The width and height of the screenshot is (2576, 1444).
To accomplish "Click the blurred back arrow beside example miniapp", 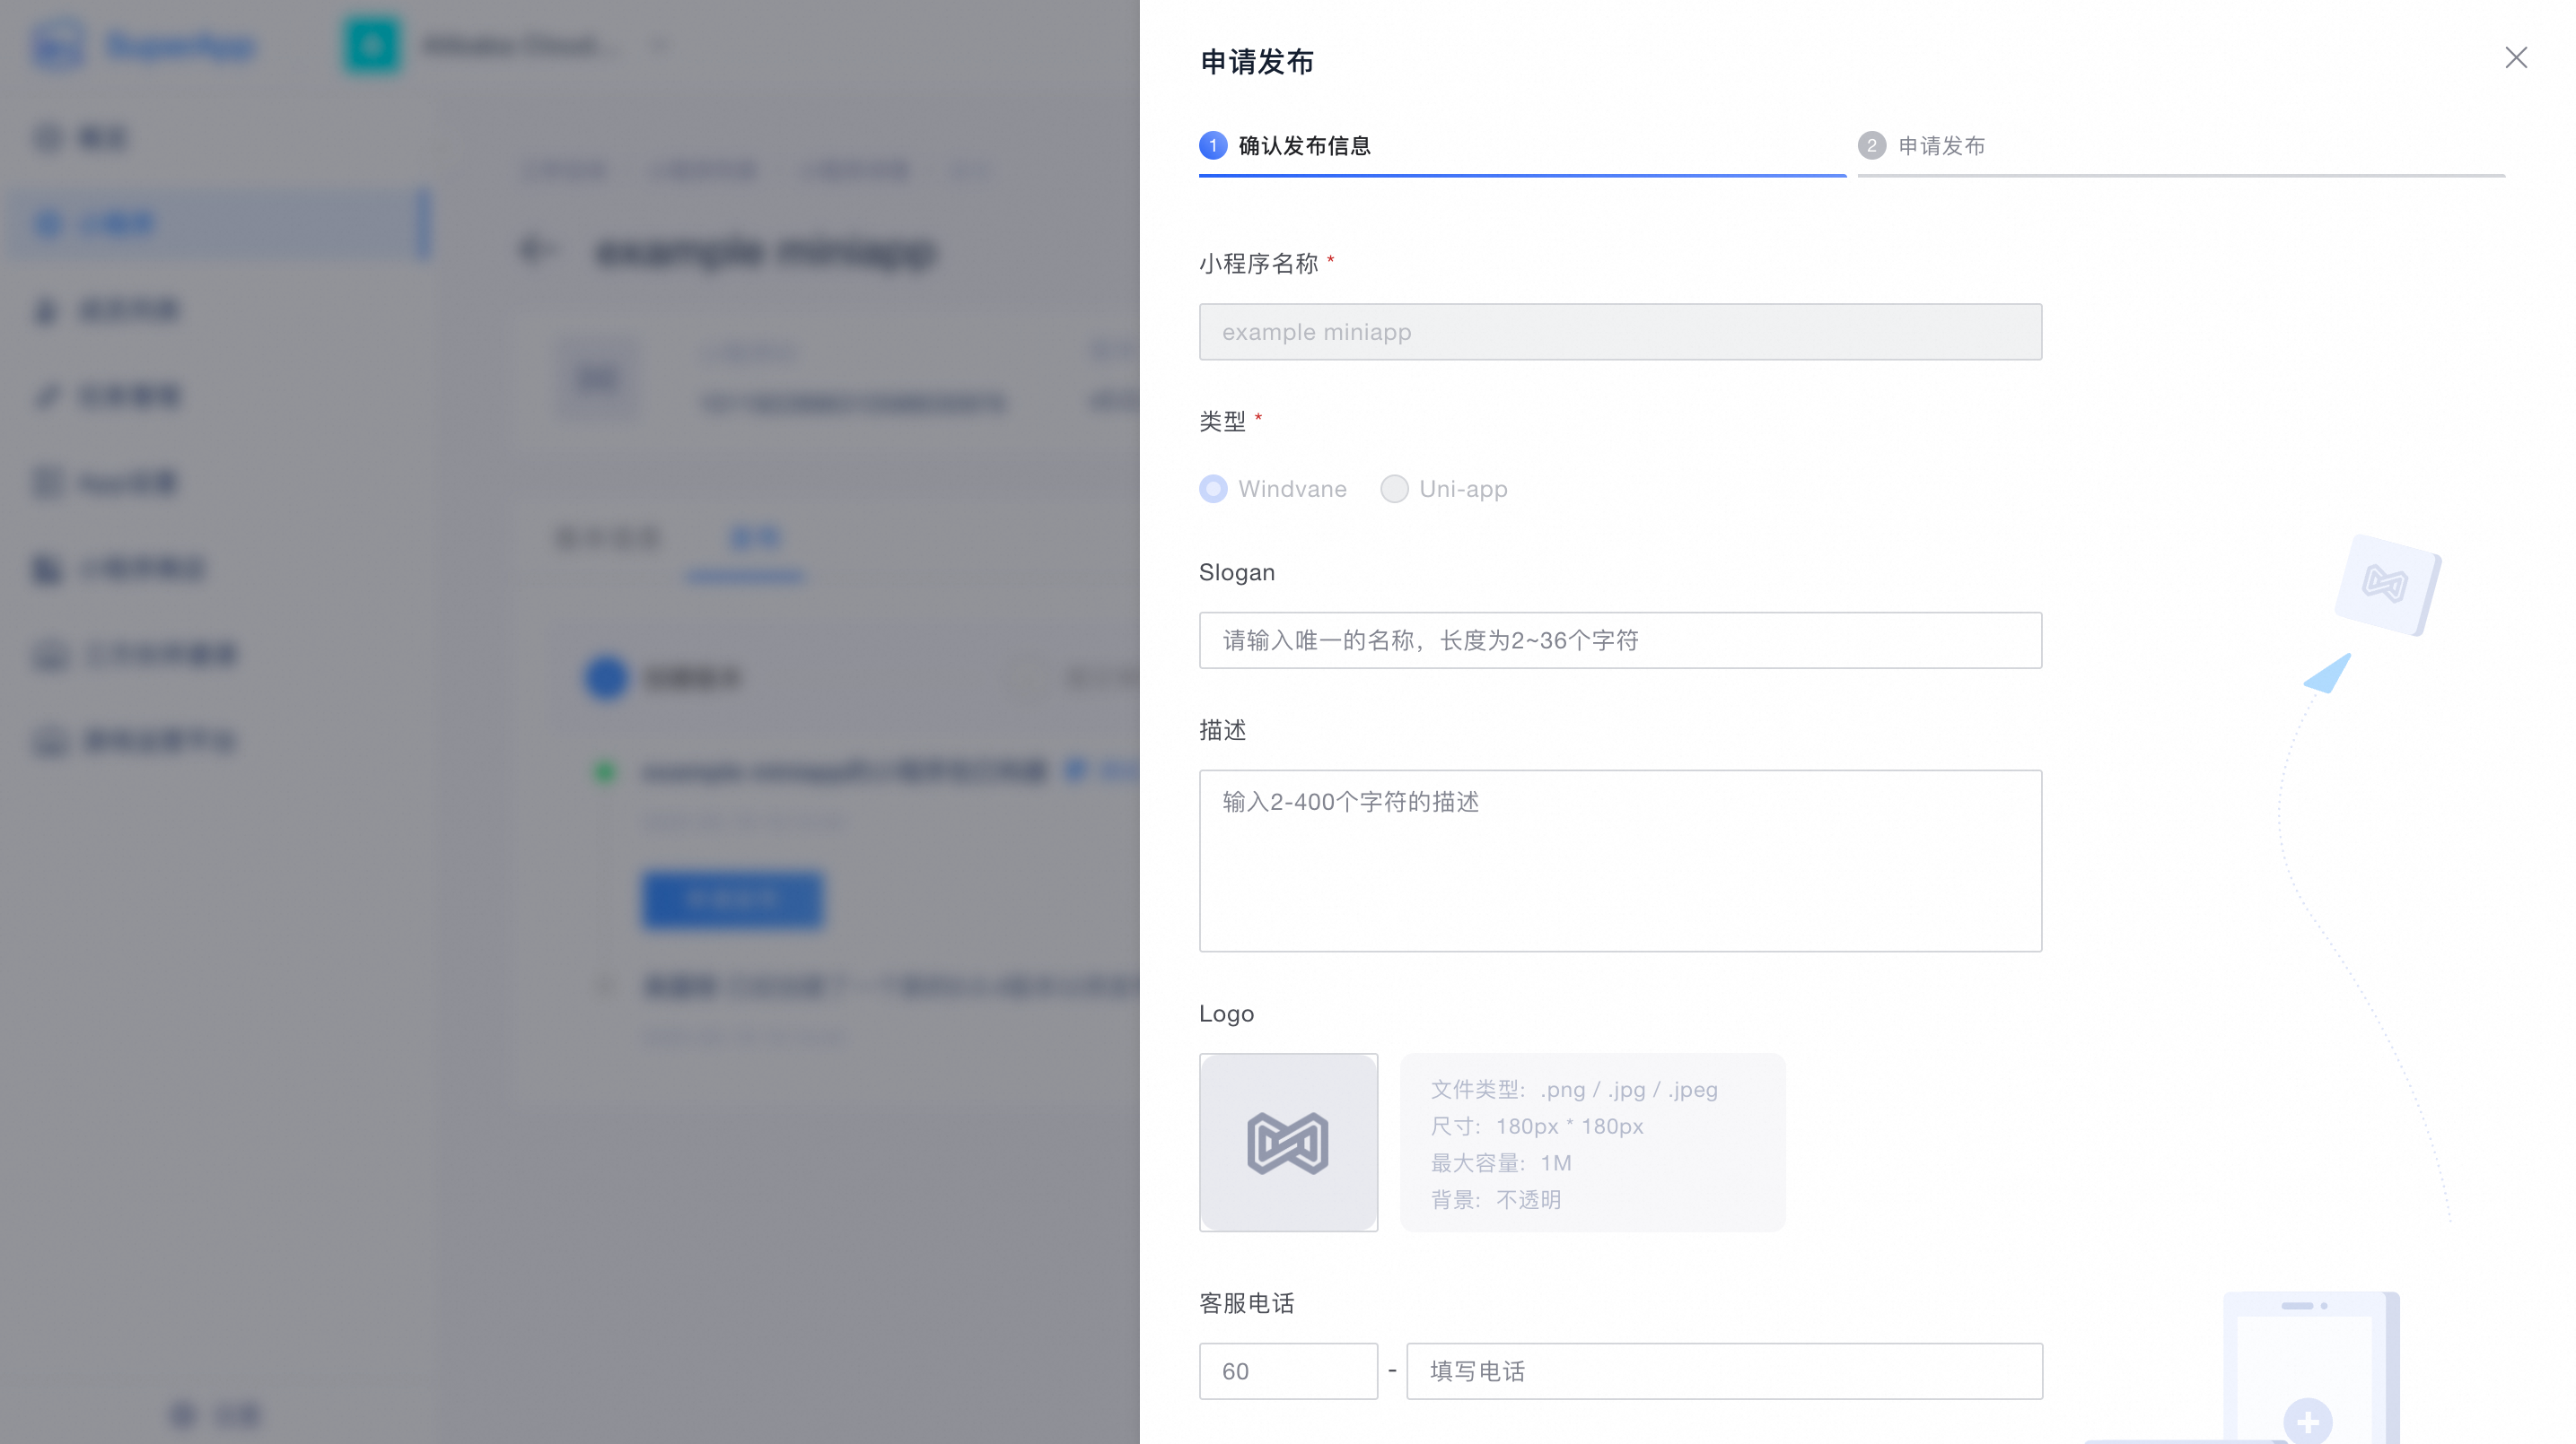I will click(537, 250).
